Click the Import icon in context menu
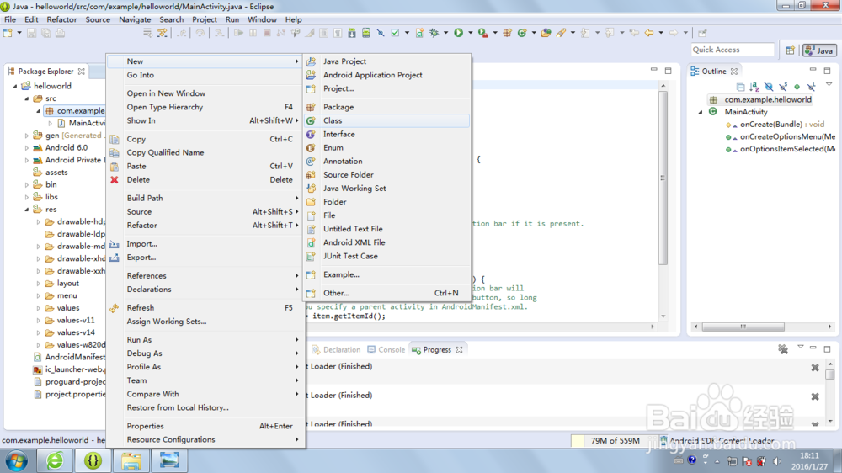Viewport: 842px width, 473px height. pos(115,244)
